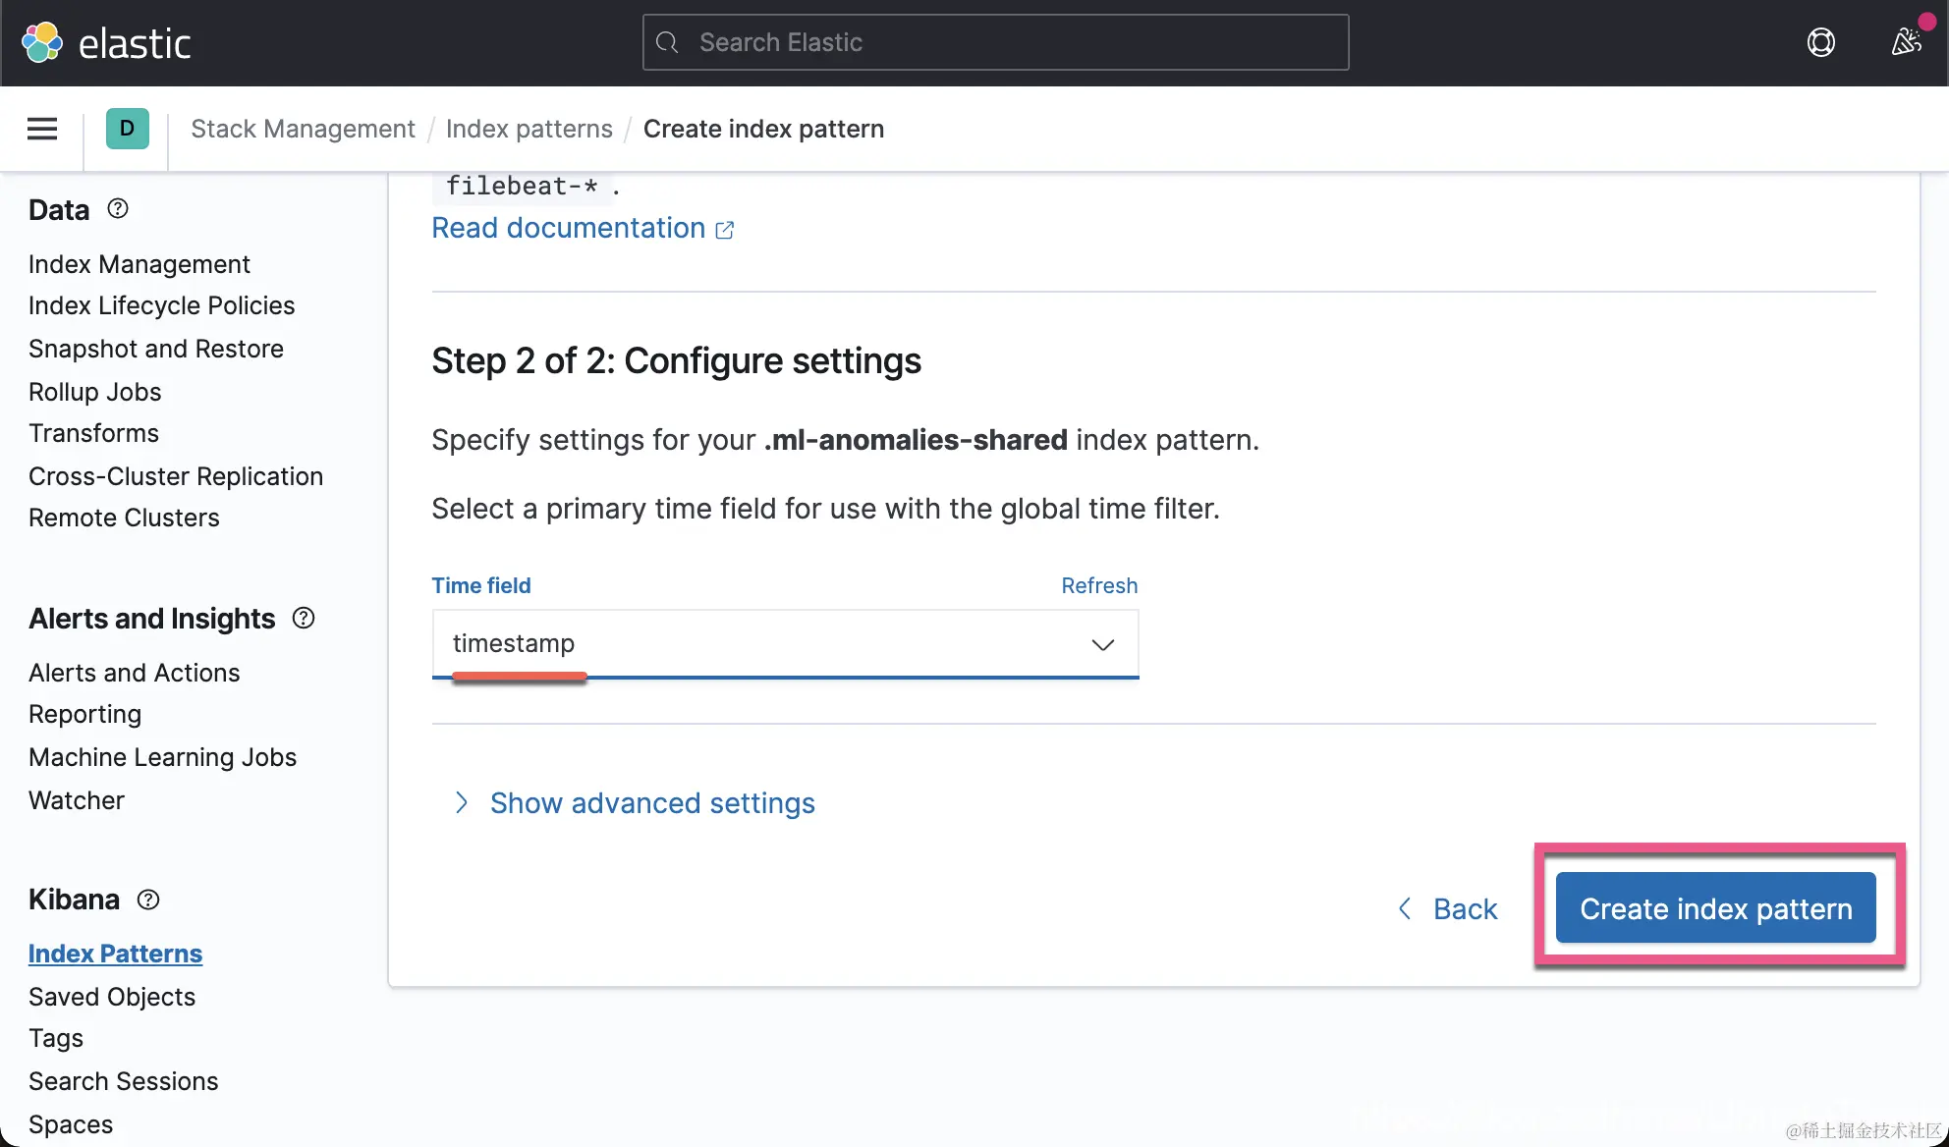Viewport: 1949px width, 1147px height.
Task: Click the Elastic logo icon
Action: [41, 43]
